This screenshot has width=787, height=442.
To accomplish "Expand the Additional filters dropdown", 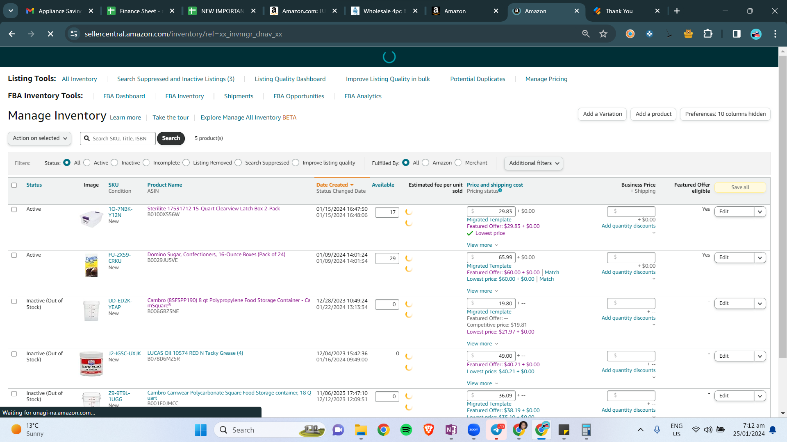I will coord(533,163).
